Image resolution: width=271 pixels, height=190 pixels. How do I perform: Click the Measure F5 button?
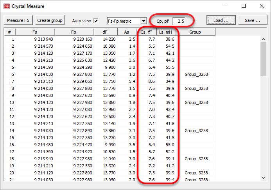[x=18, y=20]
